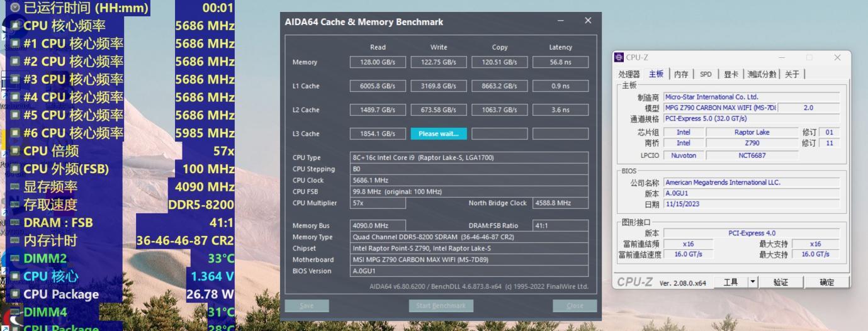Viewport: 868px width, 331px height.
Task: Click the L3 Cache 'Please wait...' write field
Action: pos(439,134)
